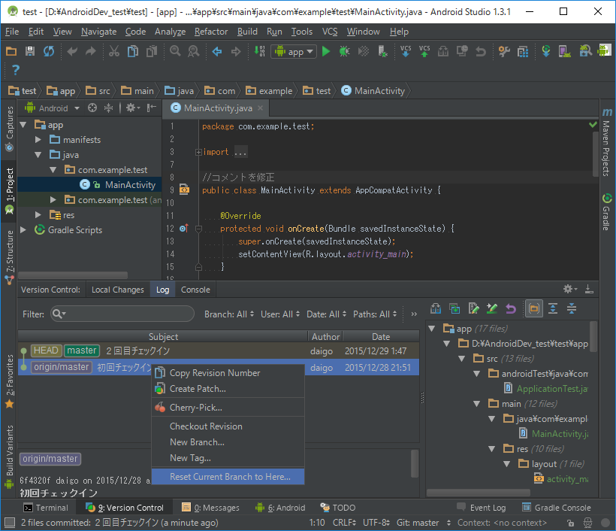This screenshot has height=531, width=616.
Task: Click the Make Project build icon
Action: (x=259, y=51)
